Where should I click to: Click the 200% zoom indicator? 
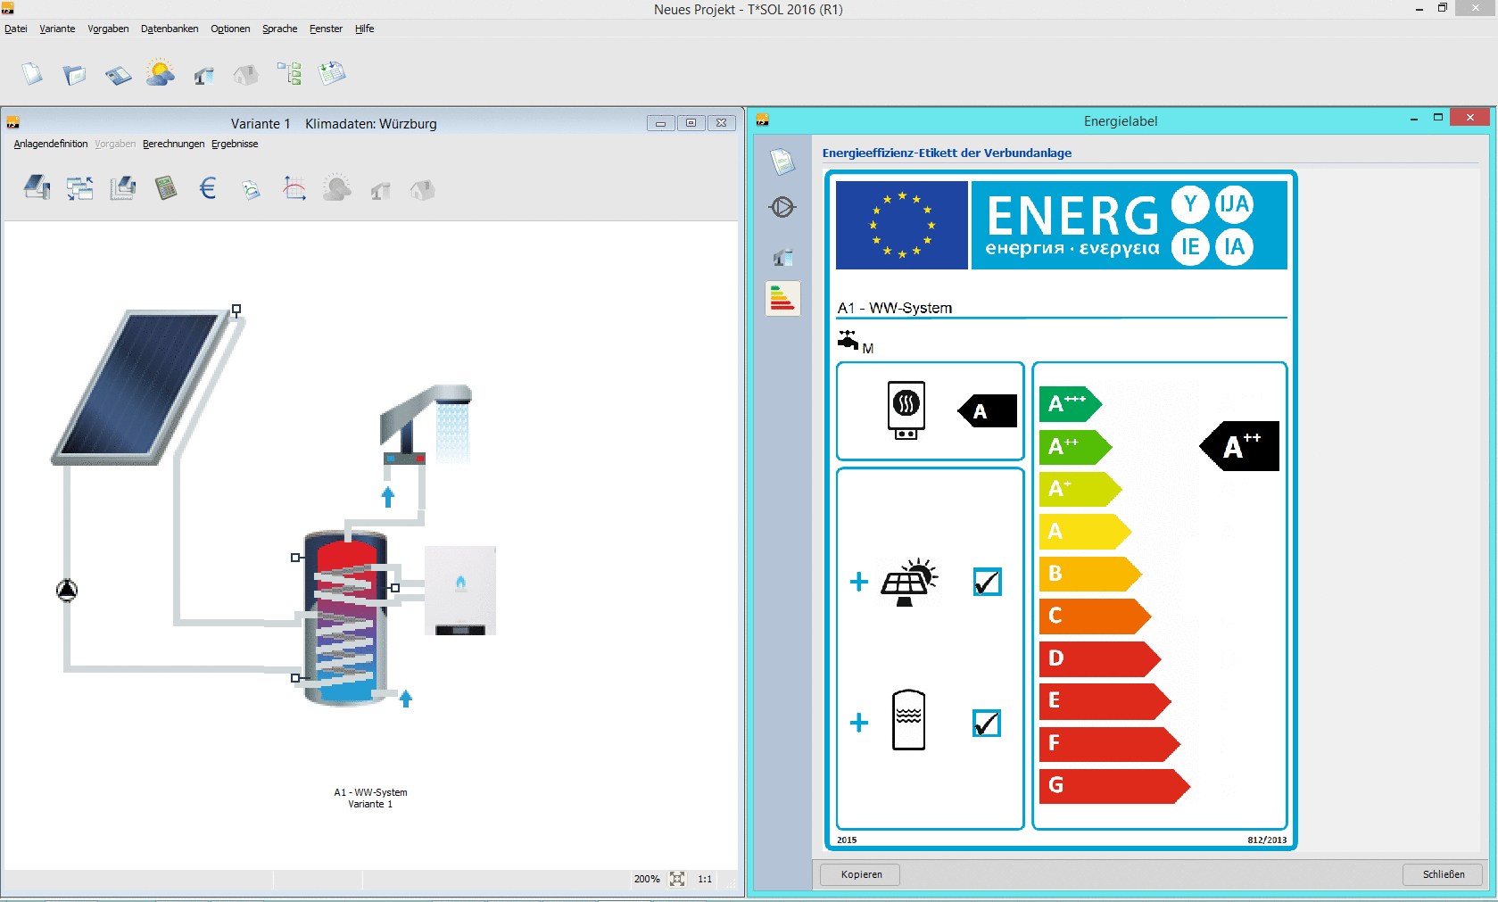click(x=646, y=879)
